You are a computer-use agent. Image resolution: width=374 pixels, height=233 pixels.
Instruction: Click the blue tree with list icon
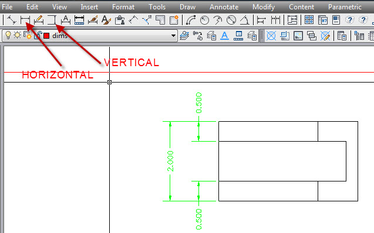pos(359,36)
